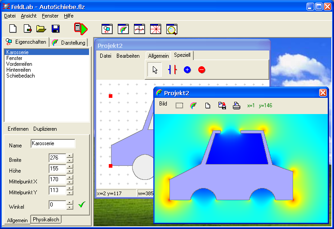Screen dimensions: 334x229
Task: Click the Projekt2 editor window title bar
Action: pos(183,46)
